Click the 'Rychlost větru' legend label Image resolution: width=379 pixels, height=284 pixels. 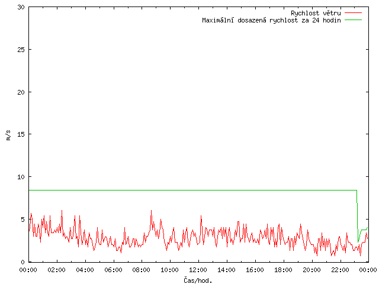[x=316, y=13]
